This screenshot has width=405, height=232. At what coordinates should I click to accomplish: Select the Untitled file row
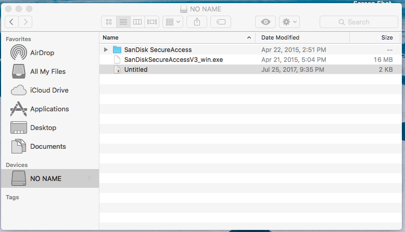(250, 69)
